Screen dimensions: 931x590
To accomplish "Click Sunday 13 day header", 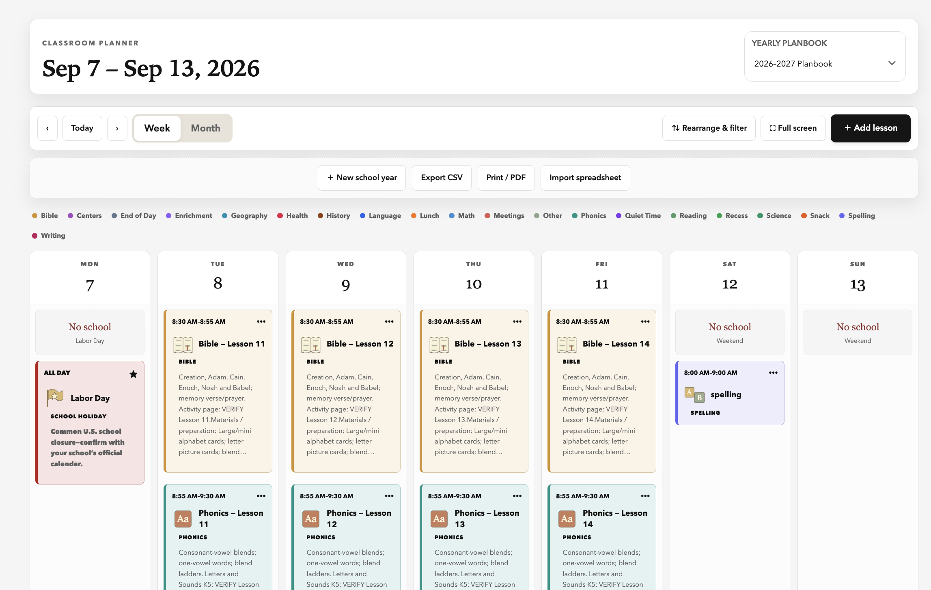I will click(x=858, y=278).
